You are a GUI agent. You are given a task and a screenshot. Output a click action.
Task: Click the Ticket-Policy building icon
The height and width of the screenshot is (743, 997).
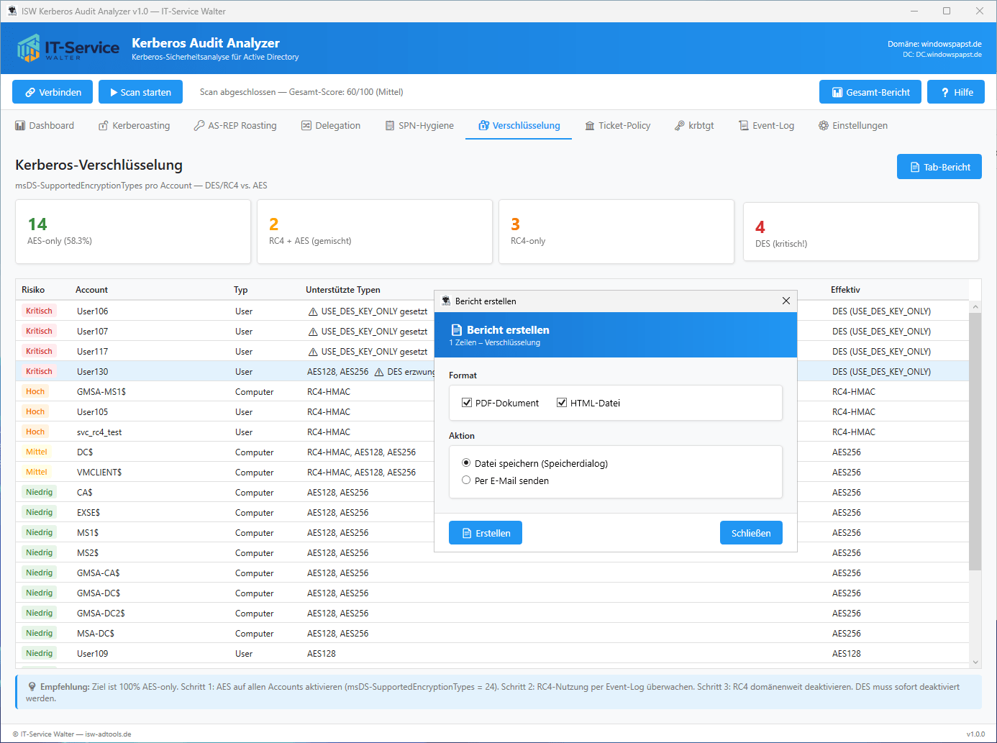(x=590, y=126)
